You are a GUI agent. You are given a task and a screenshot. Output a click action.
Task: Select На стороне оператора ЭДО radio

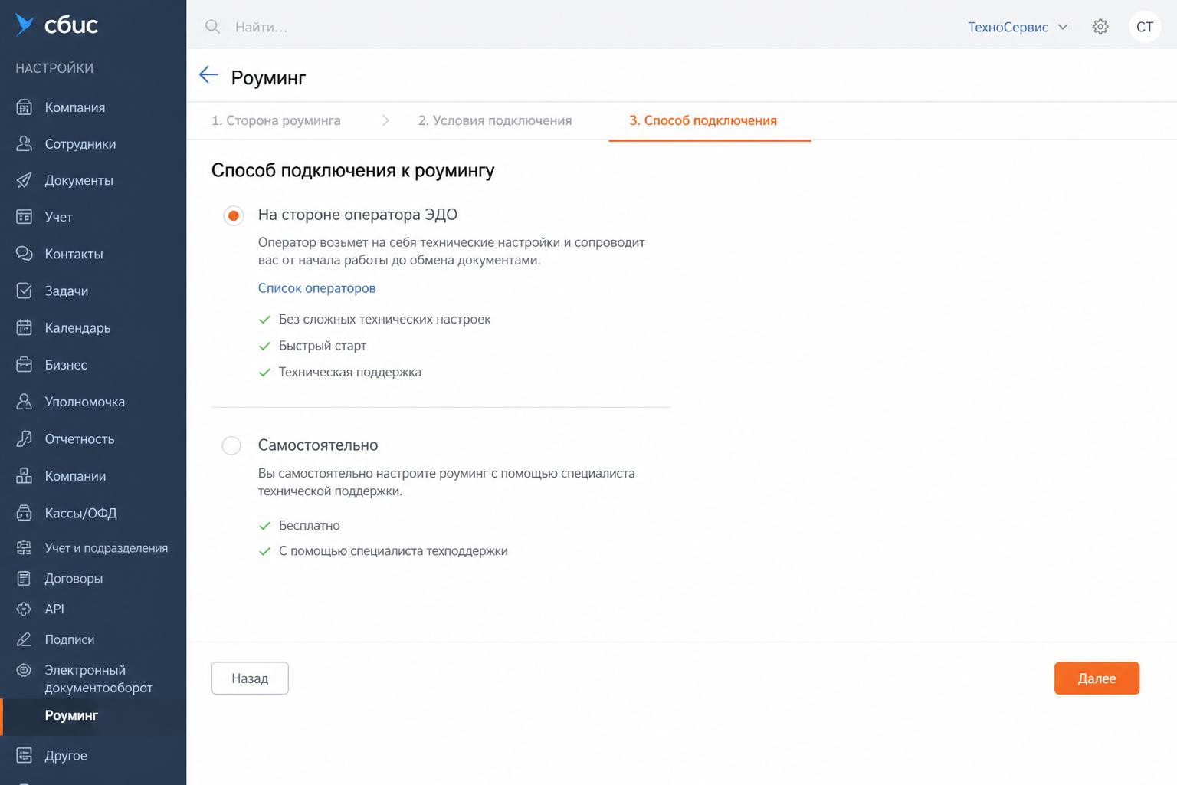click(234, 215)
